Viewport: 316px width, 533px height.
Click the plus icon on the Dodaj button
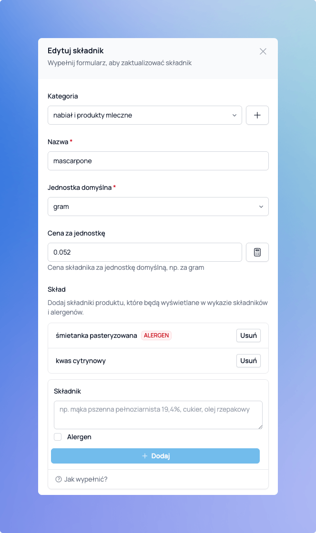(145, 456)
